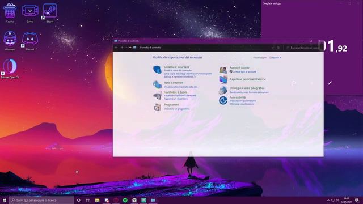Launch the Opera GX browser desktop shortcut
The image size is (363, 204).
(10, 69)
